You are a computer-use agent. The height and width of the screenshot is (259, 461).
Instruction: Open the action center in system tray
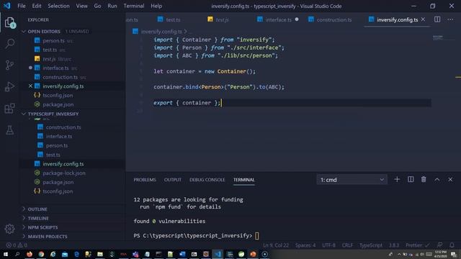(x=454, y=254)
